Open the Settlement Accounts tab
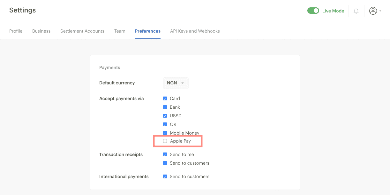390x195 pixels. click(x=82, y=31)
